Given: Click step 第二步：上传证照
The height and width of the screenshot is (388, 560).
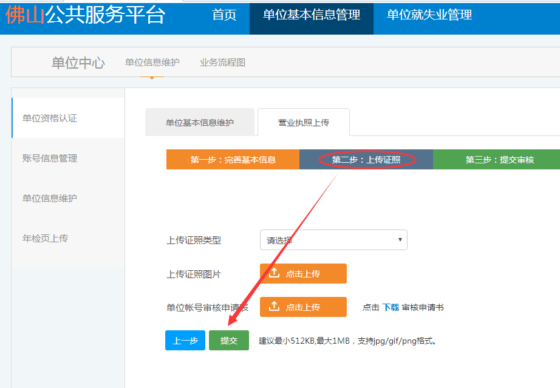Looking at the screenshot, I should tap(366, 160).
